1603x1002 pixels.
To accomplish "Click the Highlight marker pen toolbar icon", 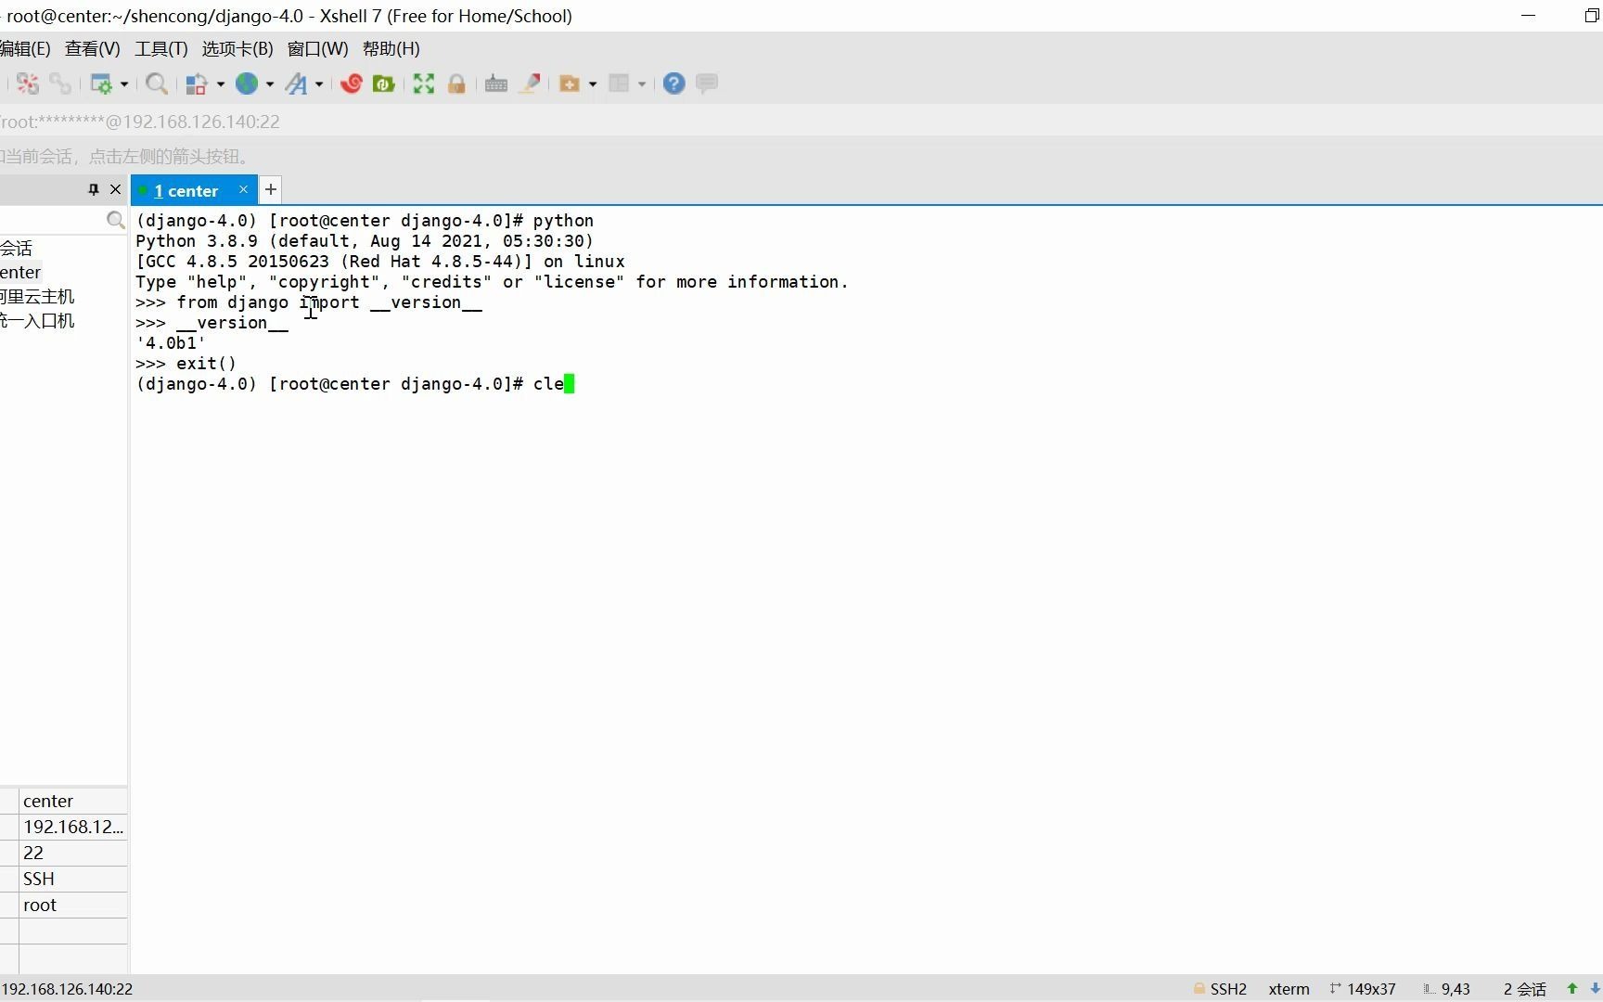I will click(x=530, y=84).
